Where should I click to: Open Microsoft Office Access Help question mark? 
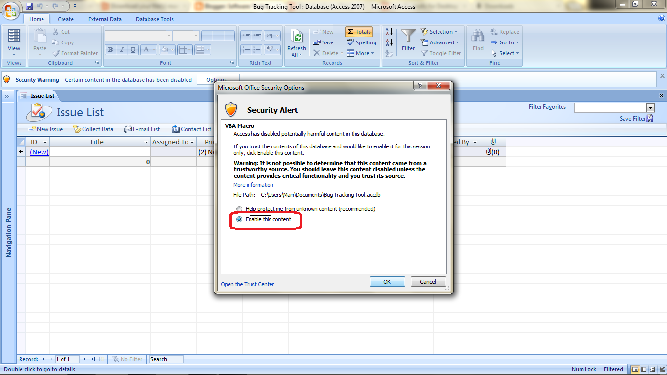(662, 19)
